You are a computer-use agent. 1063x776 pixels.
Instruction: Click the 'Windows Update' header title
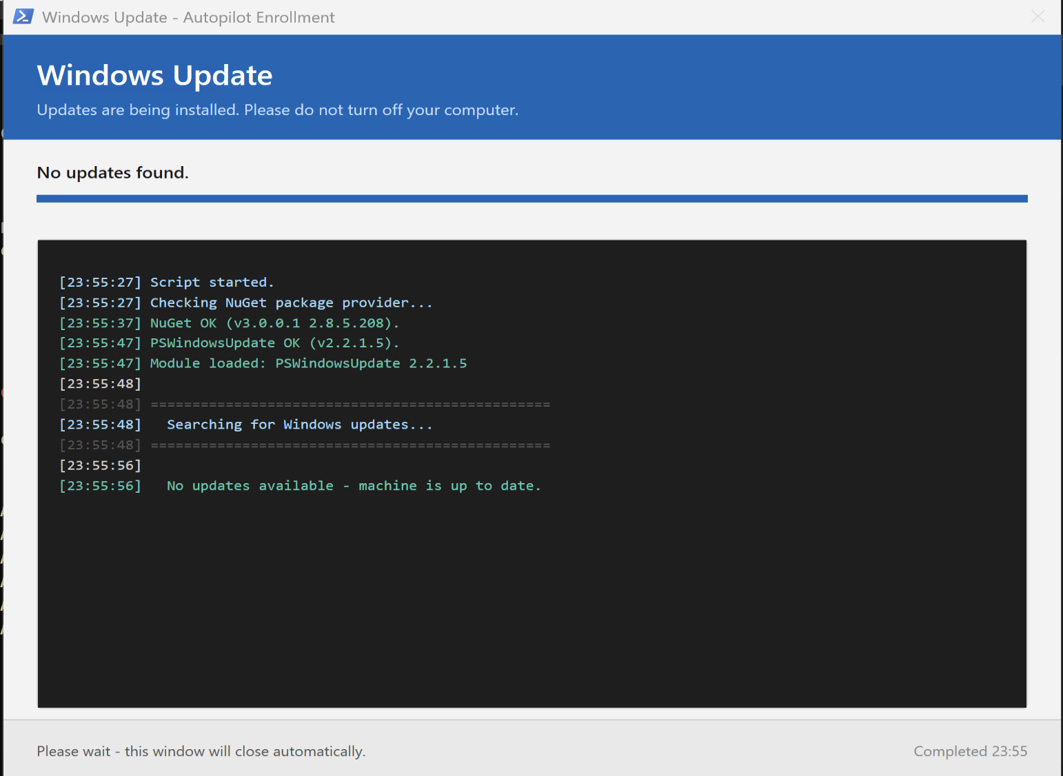pos(154,75)
